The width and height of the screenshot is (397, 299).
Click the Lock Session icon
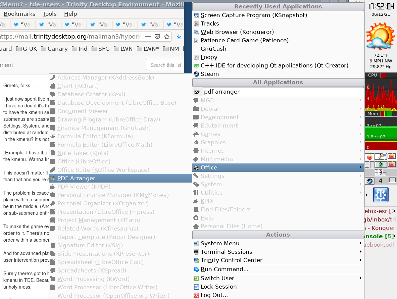pyautogui.click(x=196, y=287)
